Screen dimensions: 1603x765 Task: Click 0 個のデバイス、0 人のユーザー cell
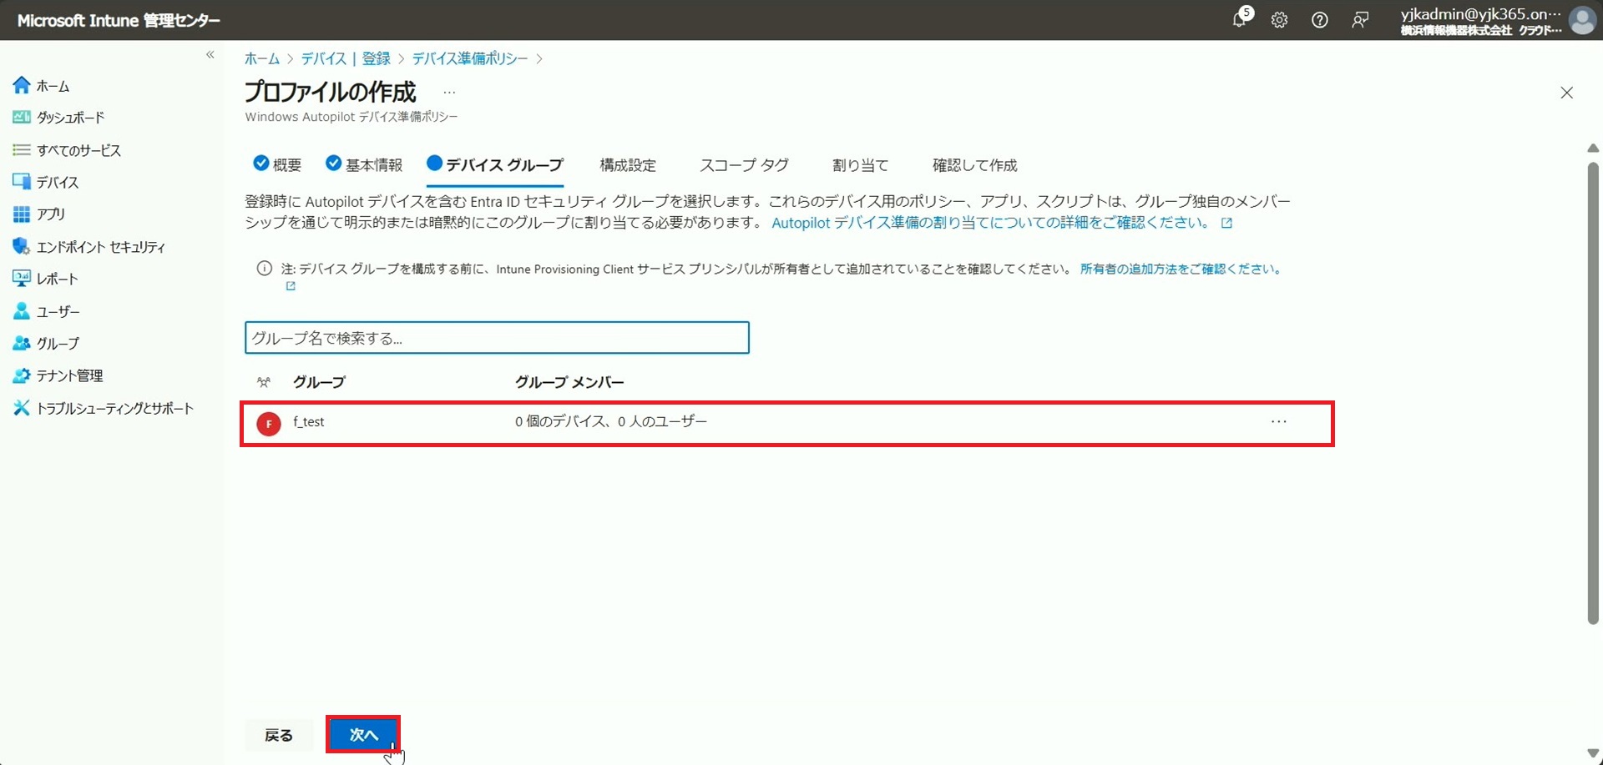click(x=611, y=422)
